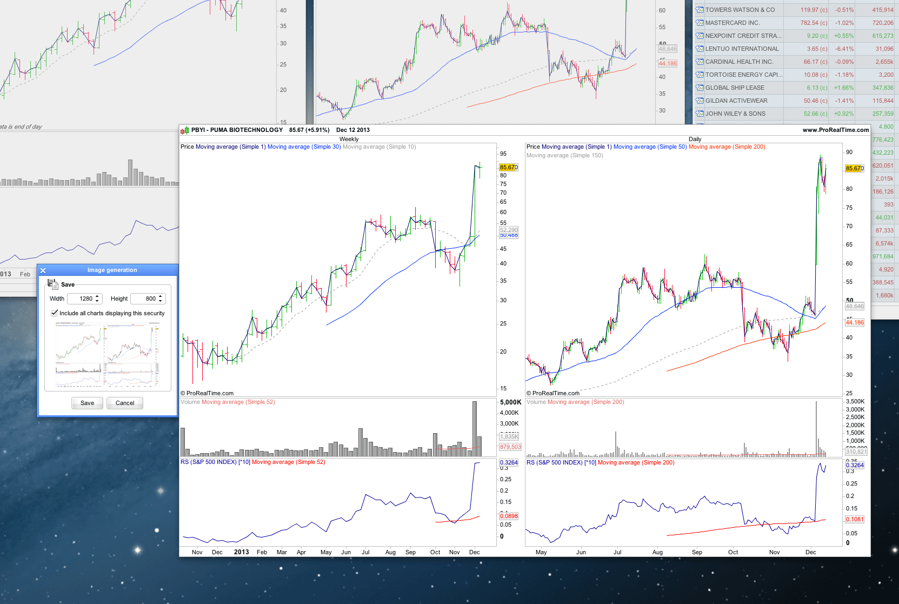
Task: Select Moving average (Simple 50) in Daily chart
Action: coord(650,147)
